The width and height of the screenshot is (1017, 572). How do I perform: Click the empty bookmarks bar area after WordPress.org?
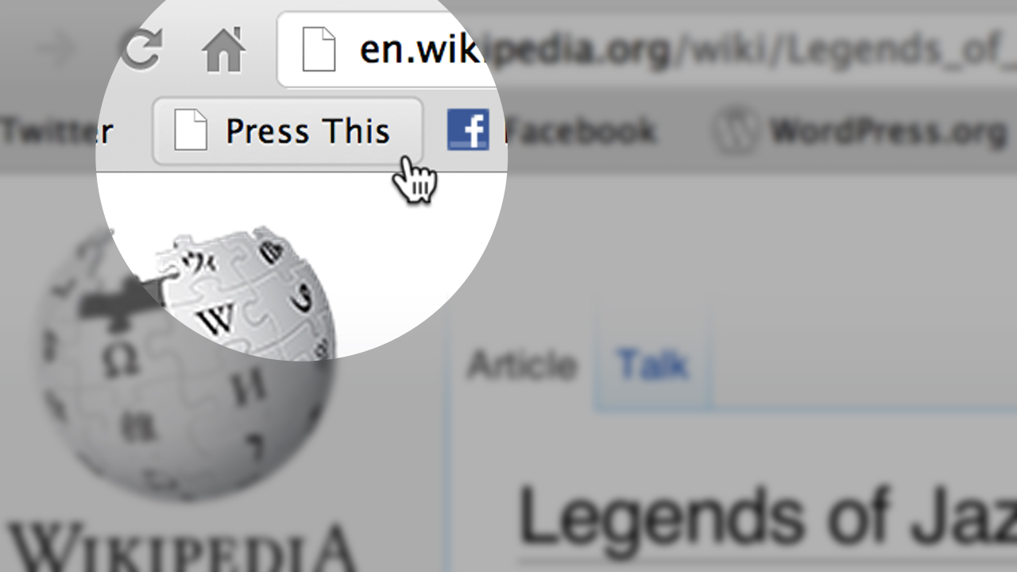1013,130
